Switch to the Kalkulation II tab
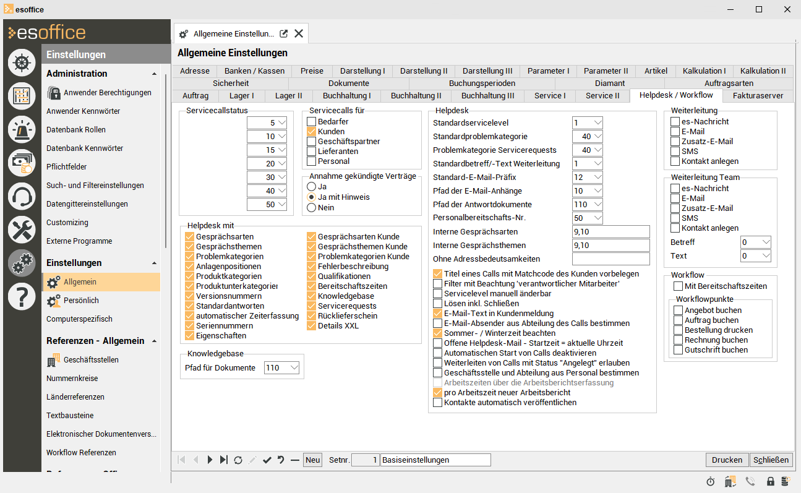 (x=763, y=71)
